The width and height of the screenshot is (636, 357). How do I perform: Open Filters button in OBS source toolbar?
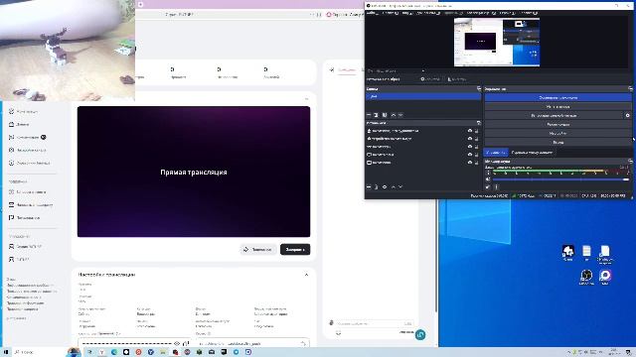(456, 79)
